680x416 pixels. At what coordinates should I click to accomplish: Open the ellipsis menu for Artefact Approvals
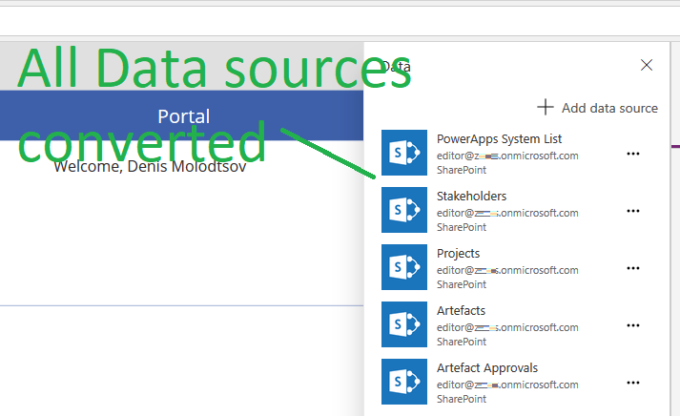click(633, 383)
